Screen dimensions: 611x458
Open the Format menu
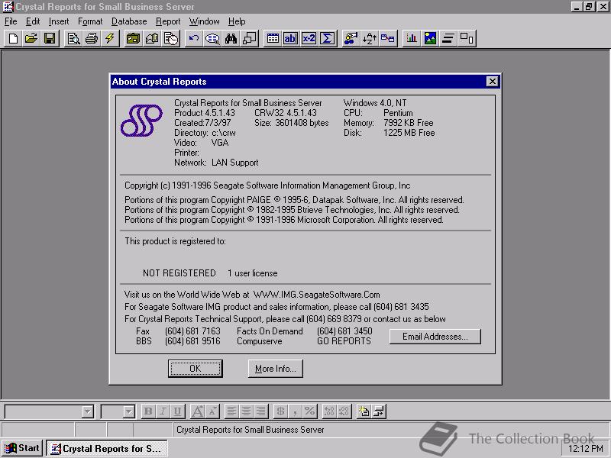90,21
